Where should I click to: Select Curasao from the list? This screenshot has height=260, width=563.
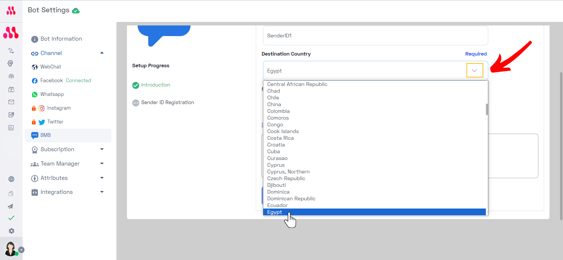pos(374,158)
